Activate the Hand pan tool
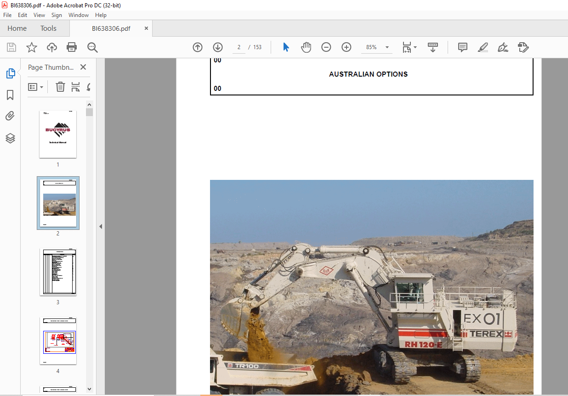568x396 pixels. (x=306, y=47)
